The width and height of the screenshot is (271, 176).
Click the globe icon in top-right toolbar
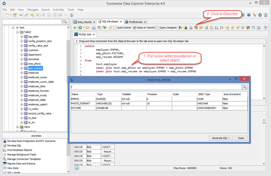coord(249,15)
